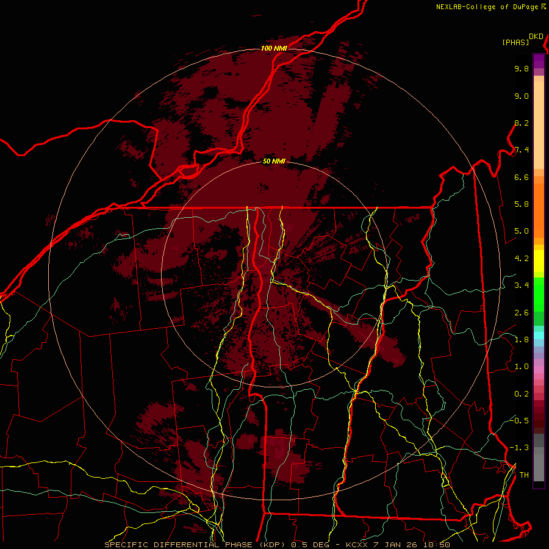Click the 4.2 value on the color scale
The image size is (549, 549).
[522, 259]
